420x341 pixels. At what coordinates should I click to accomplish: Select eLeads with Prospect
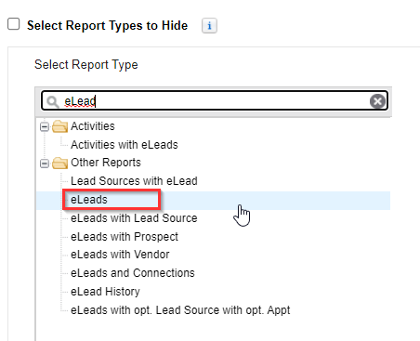[x=125, y=237]
